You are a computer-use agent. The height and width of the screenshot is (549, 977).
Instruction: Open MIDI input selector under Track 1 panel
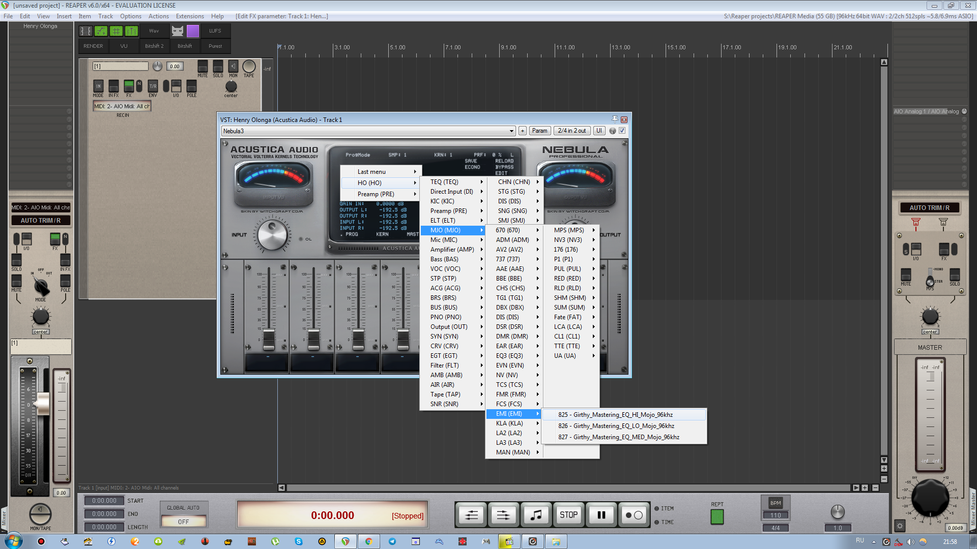click(122, 106)
